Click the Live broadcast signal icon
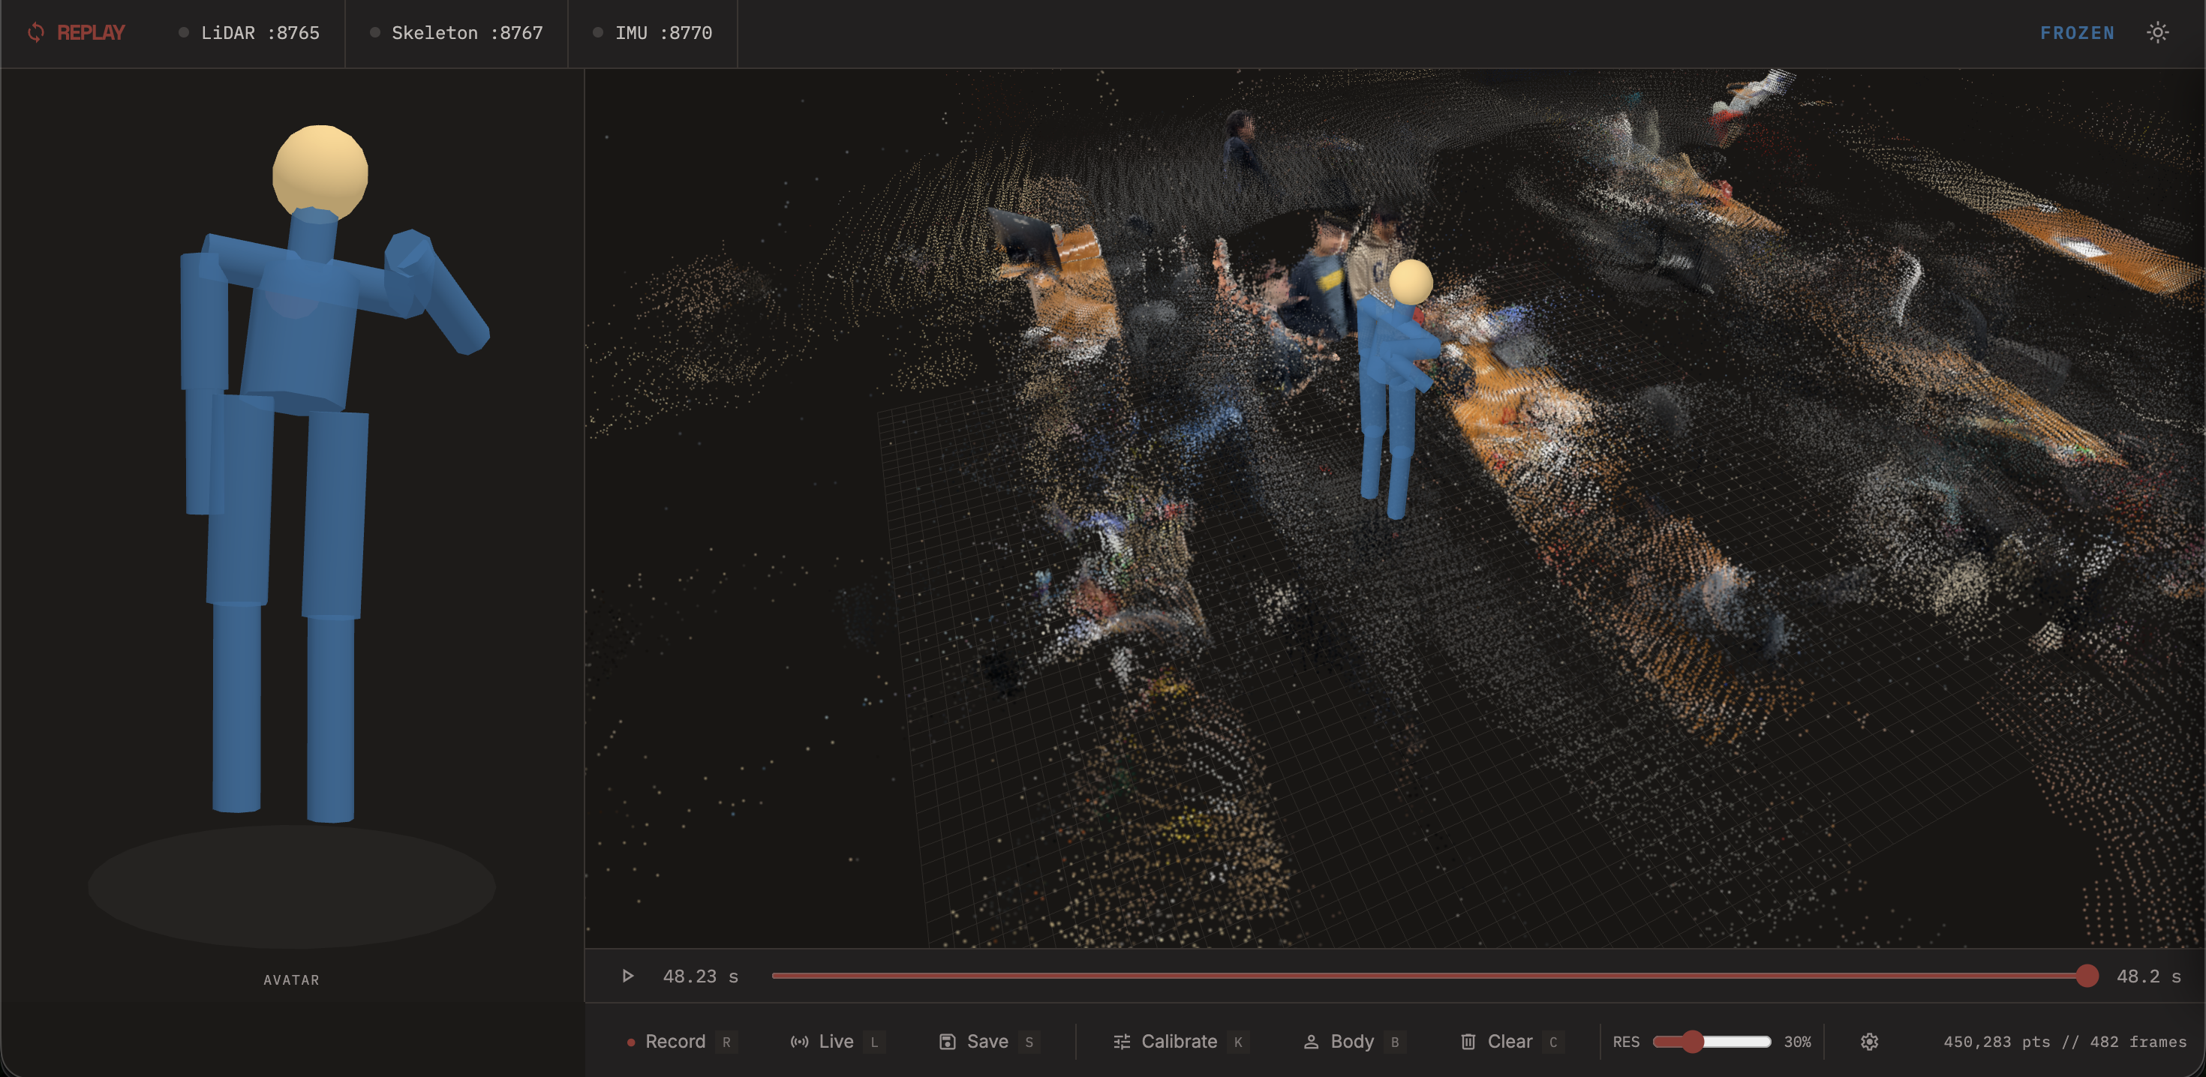 [799, 1041]
